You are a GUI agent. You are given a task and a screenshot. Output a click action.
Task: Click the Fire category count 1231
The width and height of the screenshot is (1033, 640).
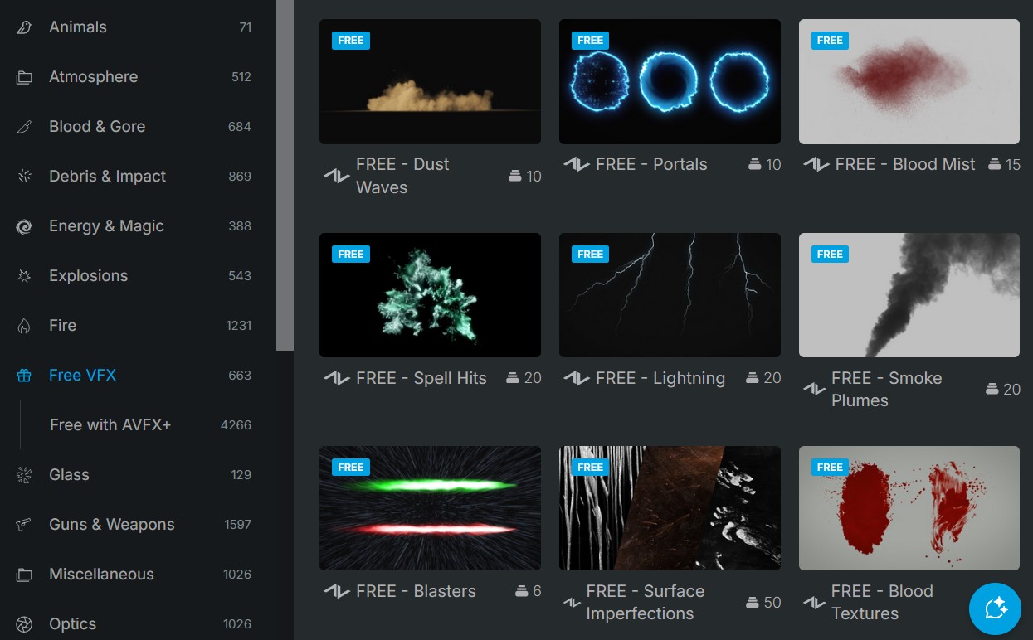[x=239, y=326]
